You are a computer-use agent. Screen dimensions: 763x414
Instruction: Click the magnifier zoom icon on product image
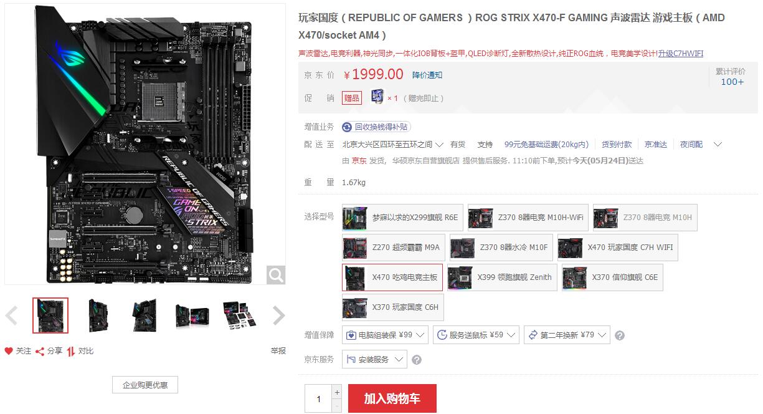click(276, 274)
